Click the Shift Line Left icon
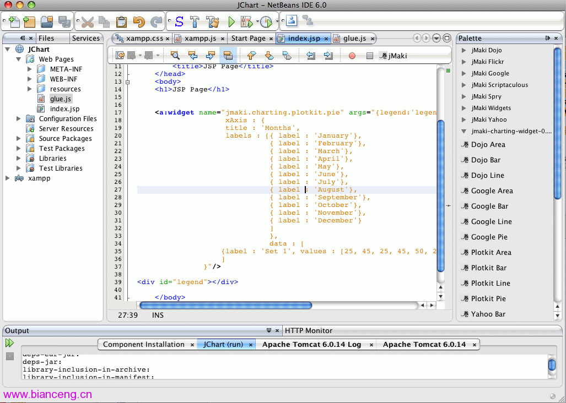The image size is (566, 403). coord(311,55)
